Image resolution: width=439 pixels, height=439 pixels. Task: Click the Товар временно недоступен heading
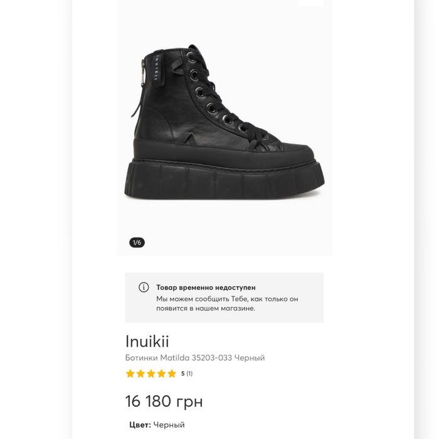click(x=206, y=287)
